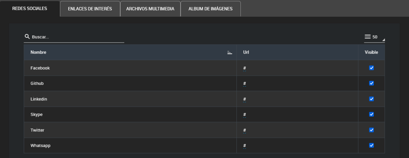Click the Whatsapp url # link
The image size is (409, 158).
(244, 146)
